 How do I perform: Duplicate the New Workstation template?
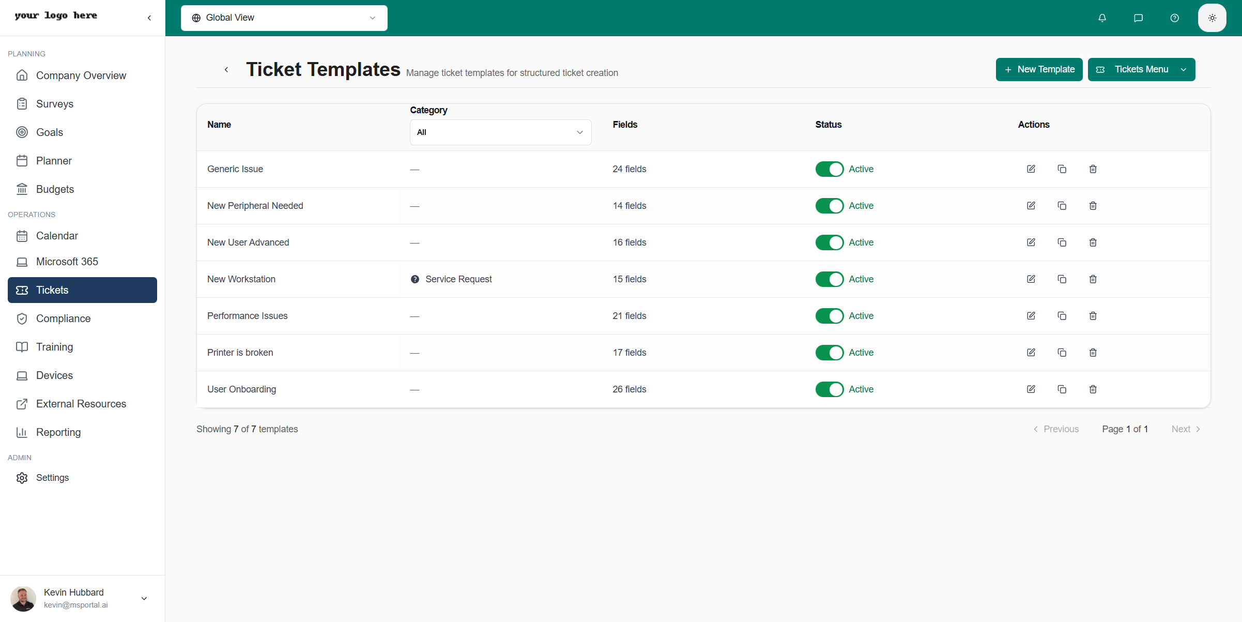(x=1062, y=279)
